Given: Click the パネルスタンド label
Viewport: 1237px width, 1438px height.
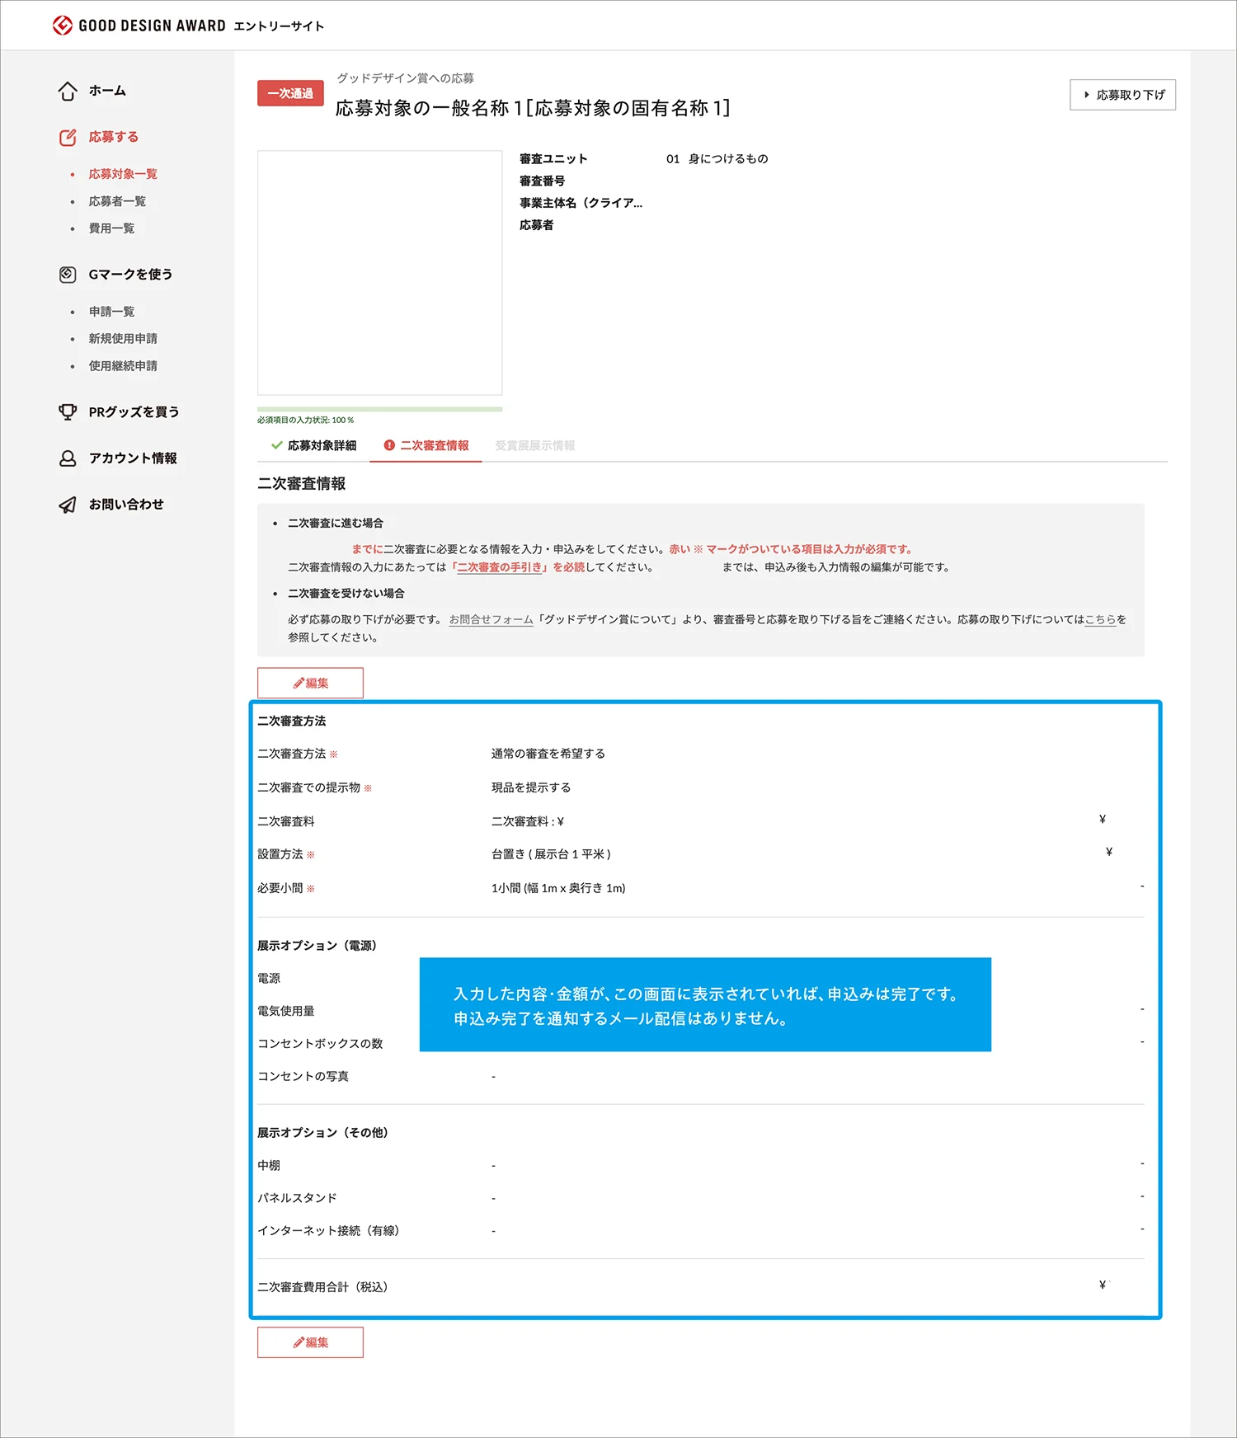Looking at the screenshot, I should pos(297,1198).
